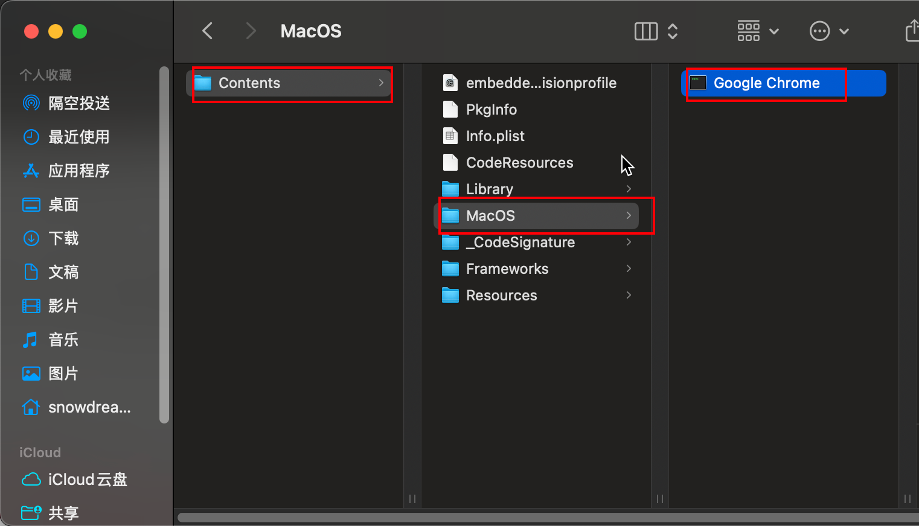Select the Google Chrome executable
The image size is (919, 526).
766,83
